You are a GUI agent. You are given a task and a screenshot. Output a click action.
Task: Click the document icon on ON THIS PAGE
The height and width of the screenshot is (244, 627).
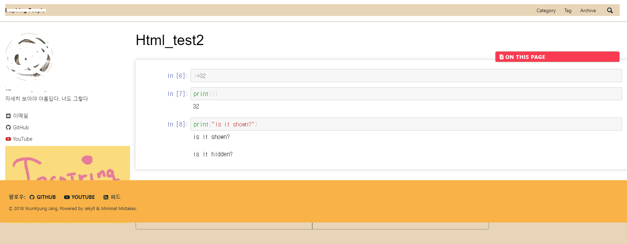[x=501, y=57]
